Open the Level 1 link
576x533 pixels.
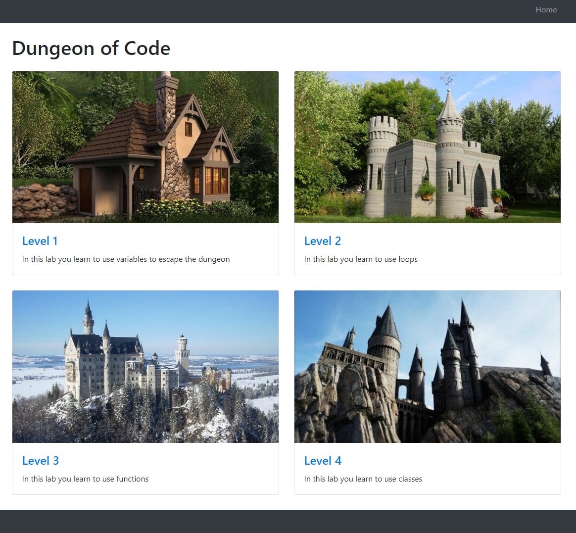[40, 241]
